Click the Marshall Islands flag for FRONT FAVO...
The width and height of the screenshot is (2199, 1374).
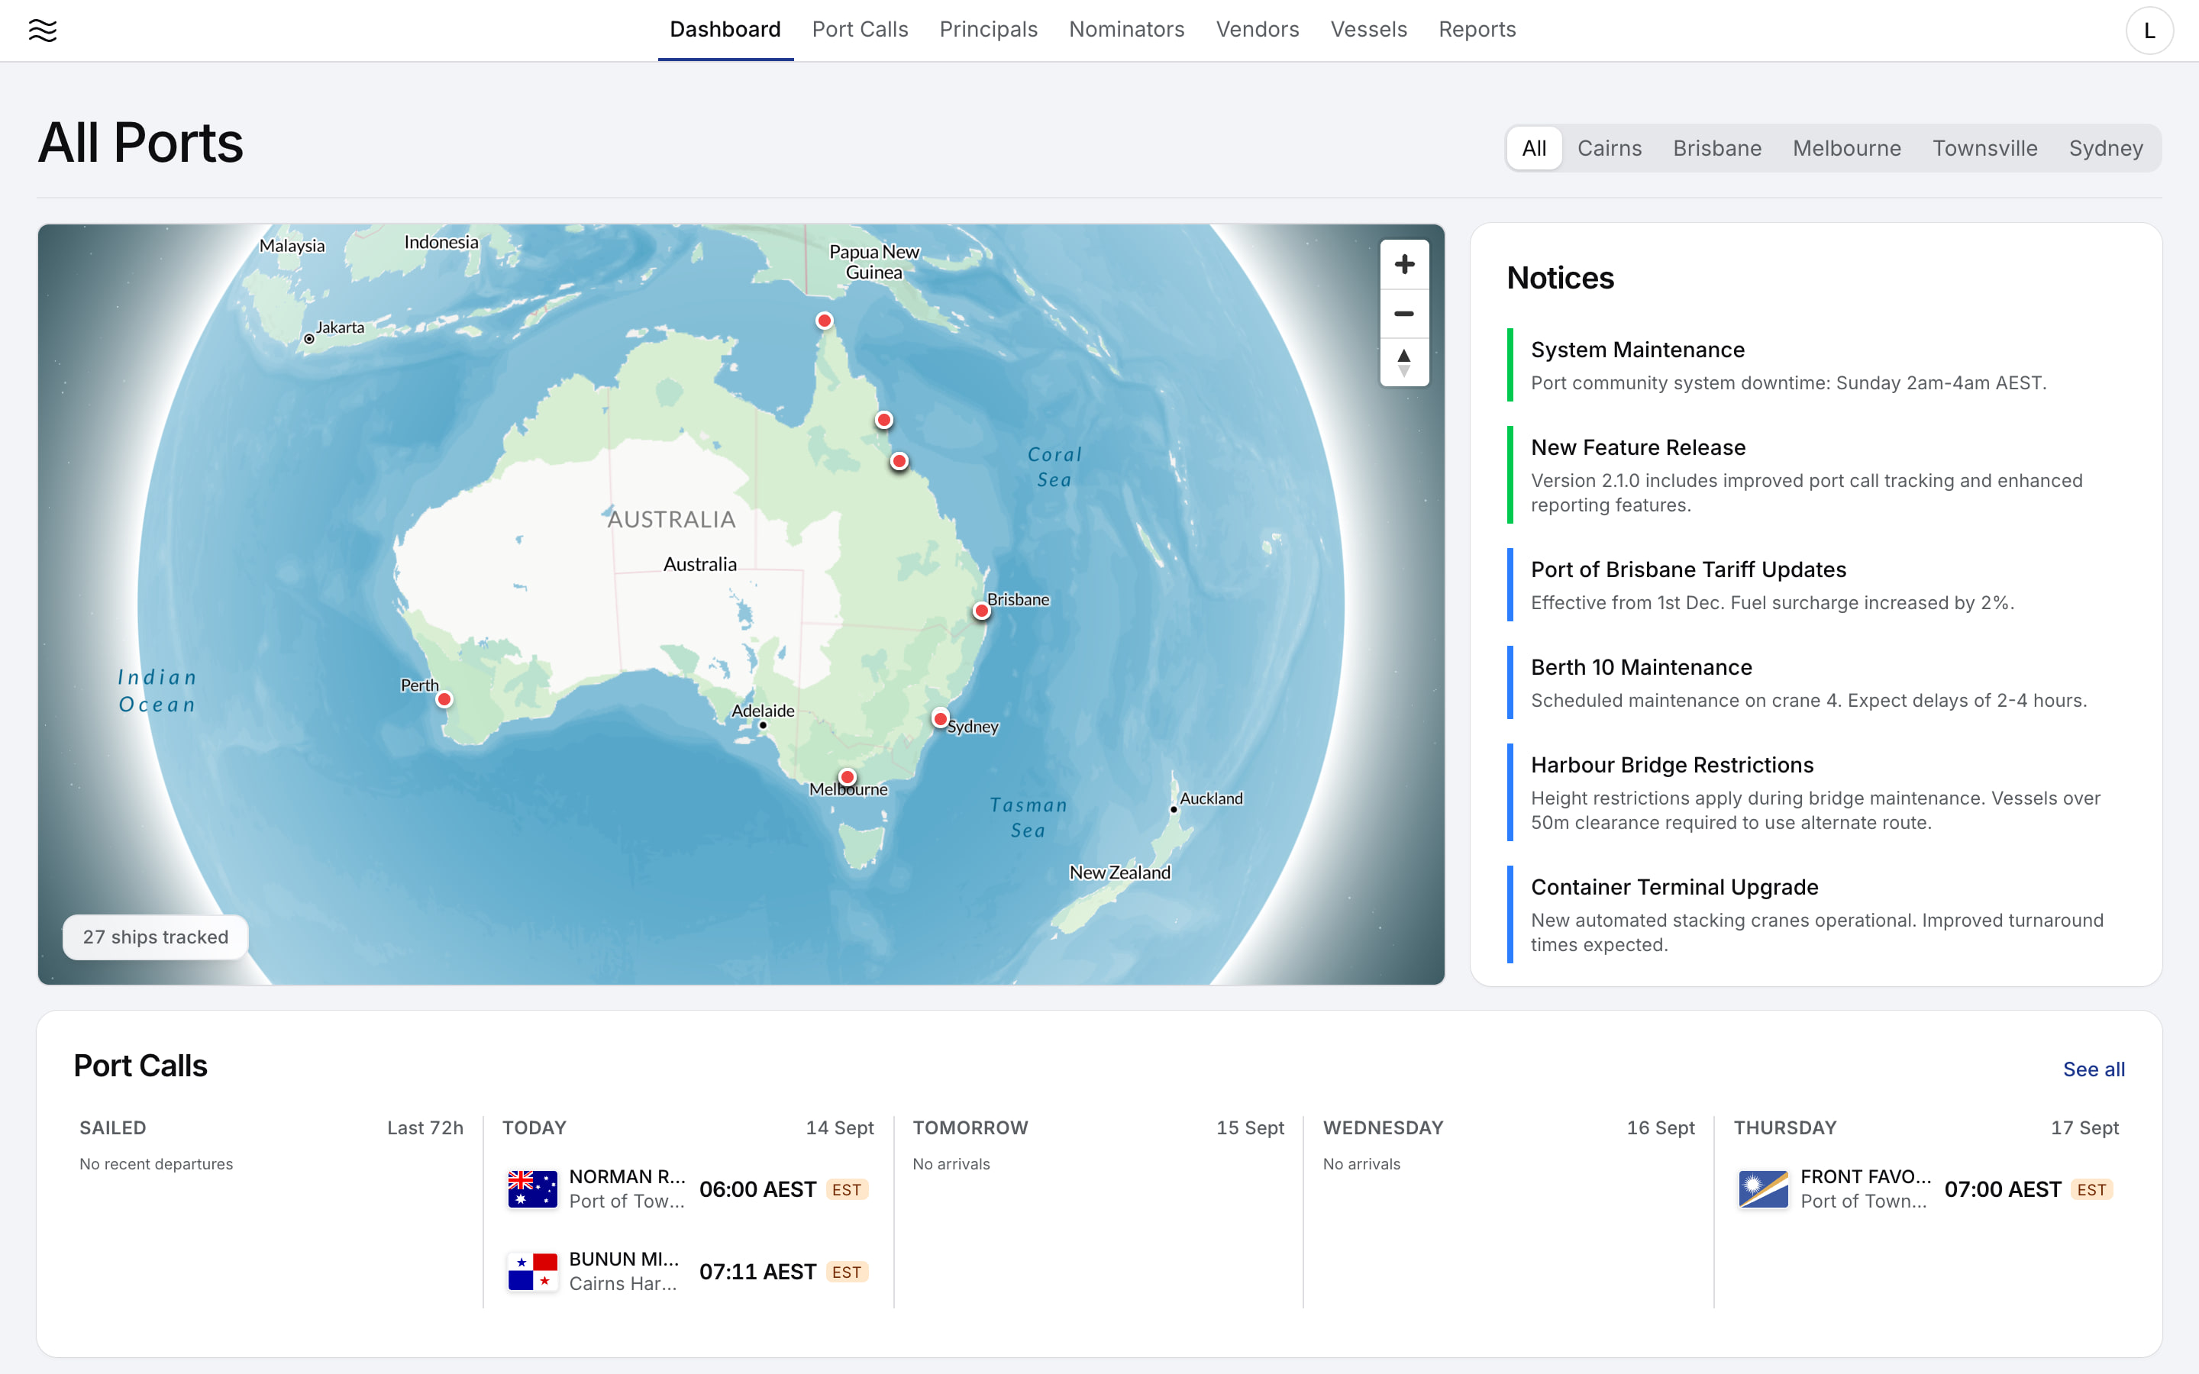[1763, 1189]
